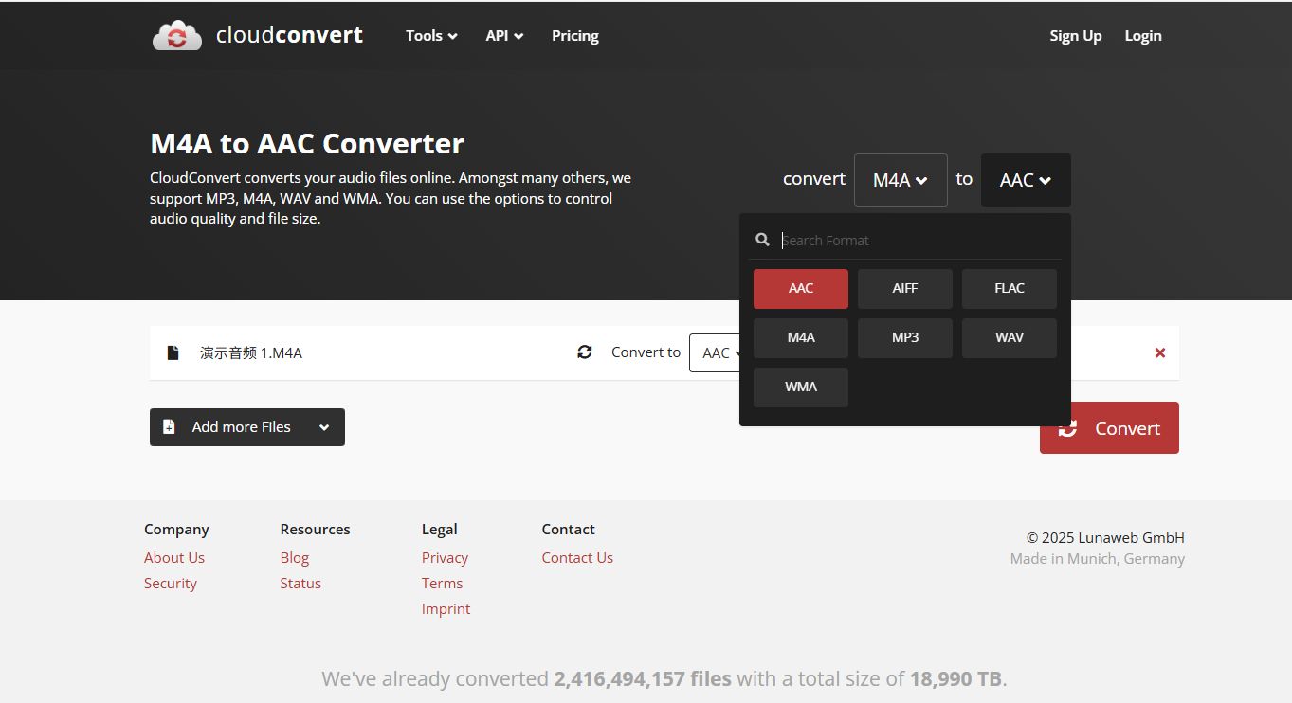The width and height of the screenshot is (1292, 703).
Task: Click the M4A to AAC Converter heading
Action: tap(307, 144)
